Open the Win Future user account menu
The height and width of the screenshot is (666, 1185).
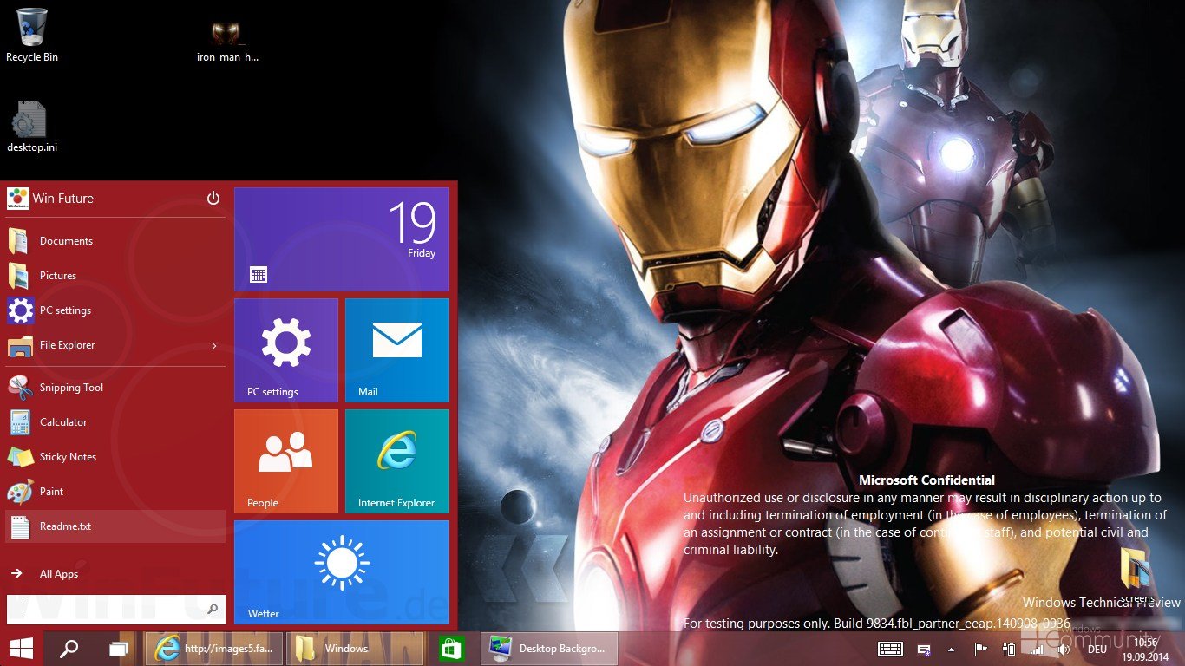click(x=50, y=199)
